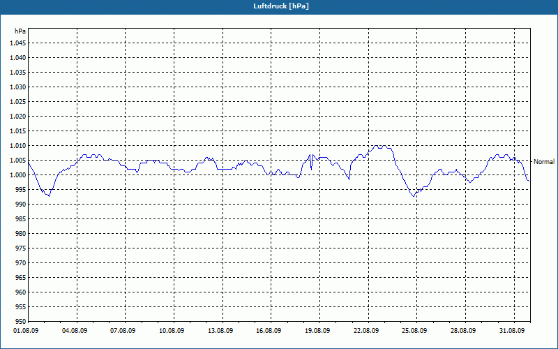Click the 975 y-axis value

(21, 248)
